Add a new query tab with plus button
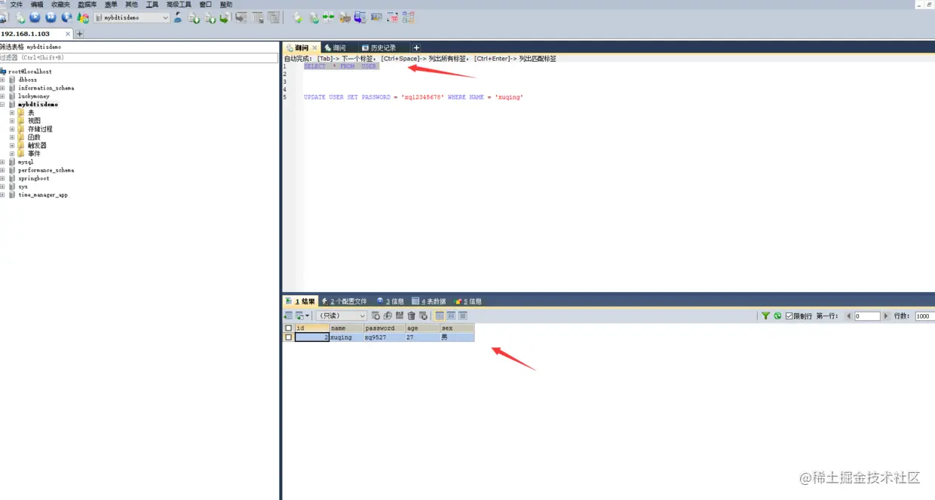 click(x=416, y=47)
